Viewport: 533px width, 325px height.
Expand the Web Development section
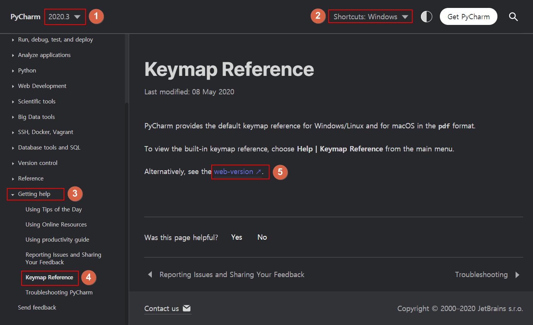(x=42, y=86)
